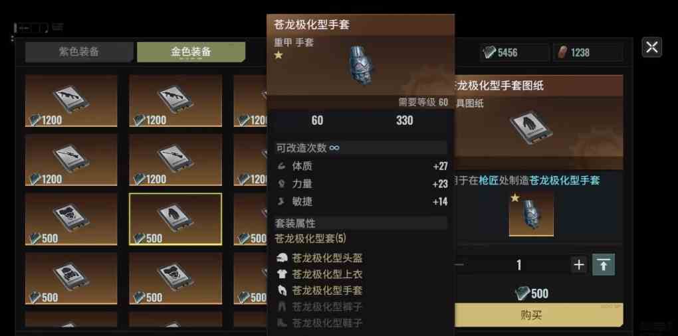
Task: Set quantity to maximum with arrow button
Action: tap(604, 265)
